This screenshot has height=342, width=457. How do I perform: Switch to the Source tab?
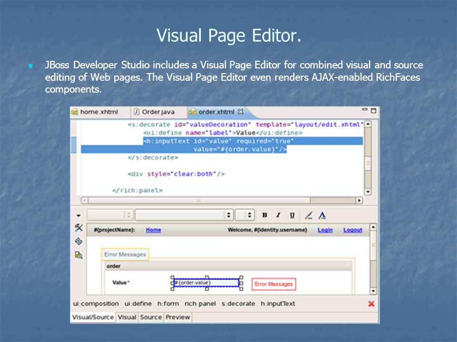pos(151,317)
